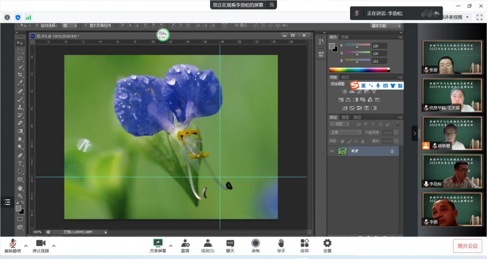Image resolution: width=487 pixels, height=259 pixels.
Task: Select the Lasso tool
Action: (x=19, y=59)
